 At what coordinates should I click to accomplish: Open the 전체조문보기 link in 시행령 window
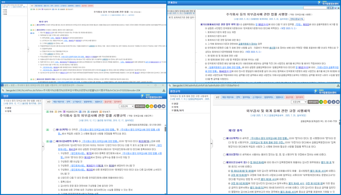click(297, 19)
